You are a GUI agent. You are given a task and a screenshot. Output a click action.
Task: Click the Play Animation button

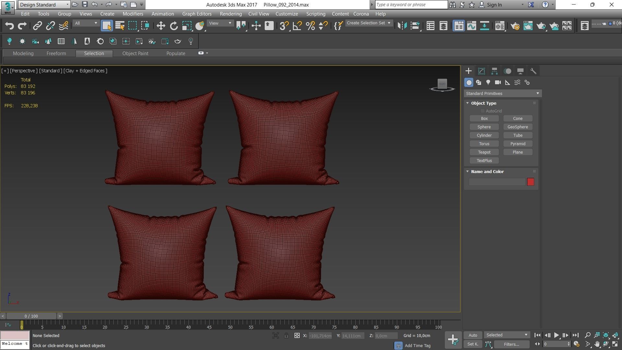(x=556, y=335)
